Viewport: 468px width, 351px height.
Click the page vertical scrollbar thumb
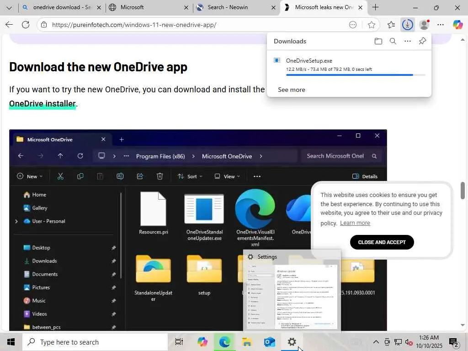(x=463, y=191)
